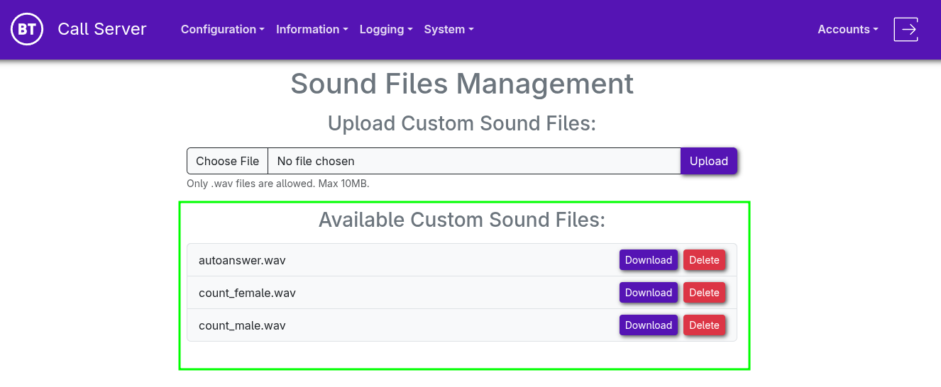Image resolution: width=941 pixels, height=387 pixels.
Task: Click the 'Only .wav files are allowed' hint
Action: (278, 184)
